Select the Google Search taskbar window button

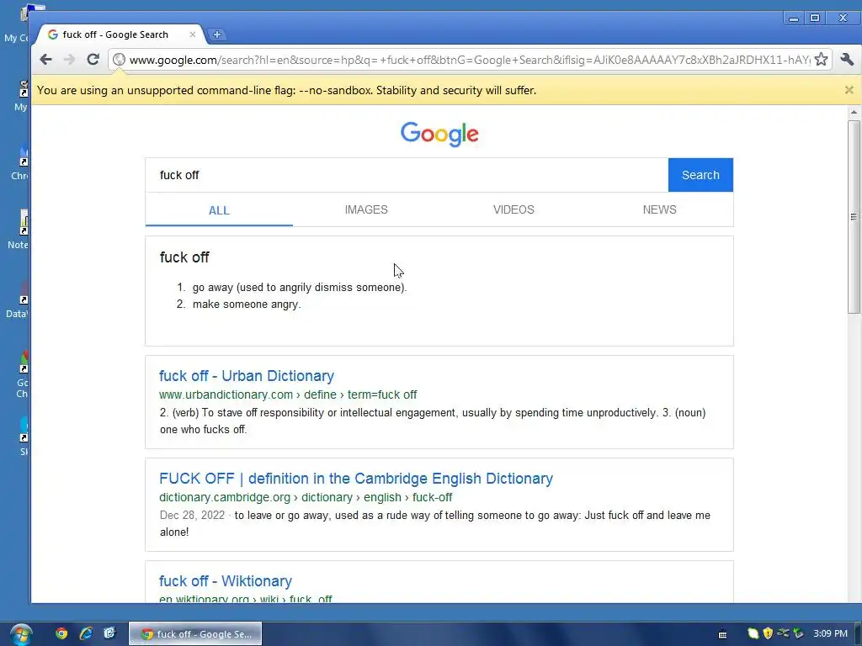point(195,634)
